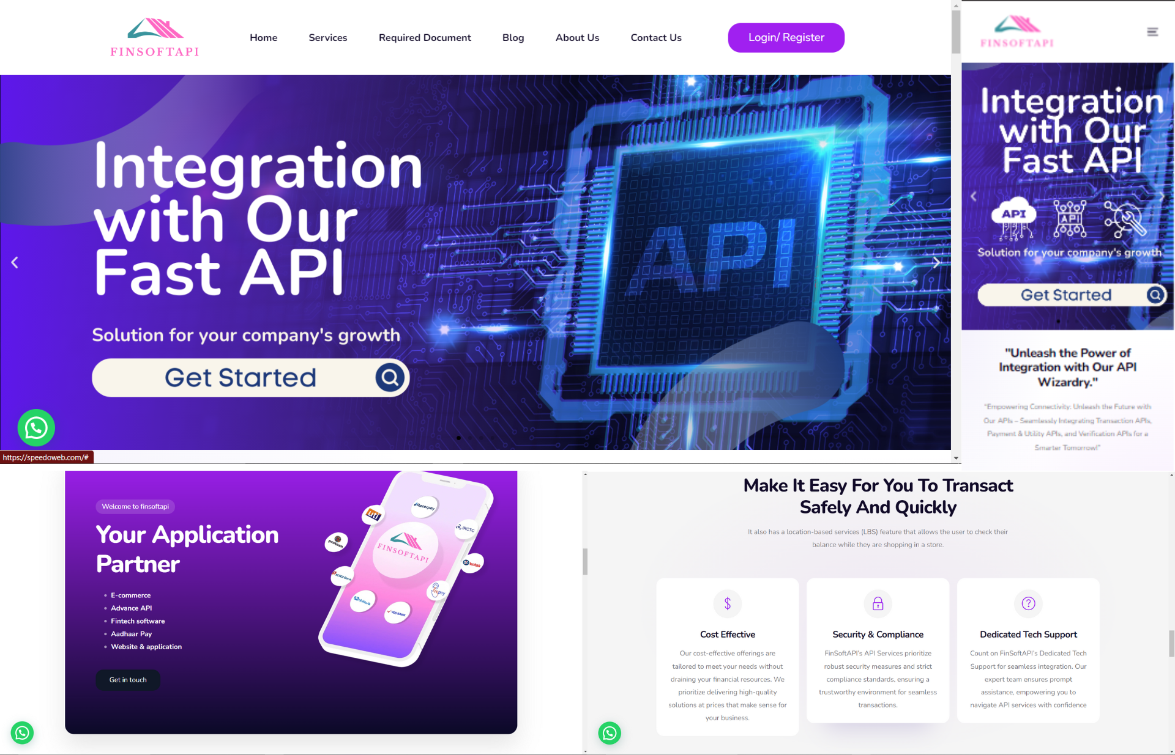
Task: Go to next slide in desktop hero slider
Action: [x=936, y=262]
